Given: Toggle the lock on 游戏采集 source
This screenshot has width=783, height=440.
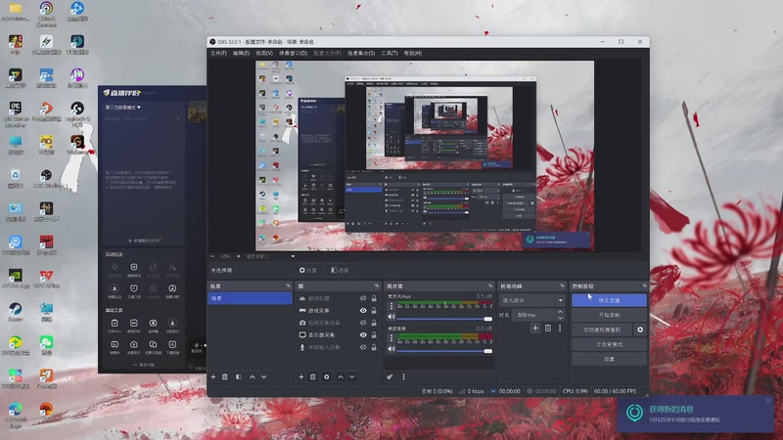Looking at the screenshot, I should [x=374, y=310].
